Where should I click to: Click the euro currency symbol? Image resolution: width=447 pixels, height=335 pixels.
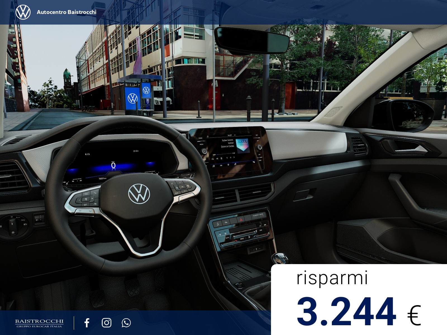point(414,315)
